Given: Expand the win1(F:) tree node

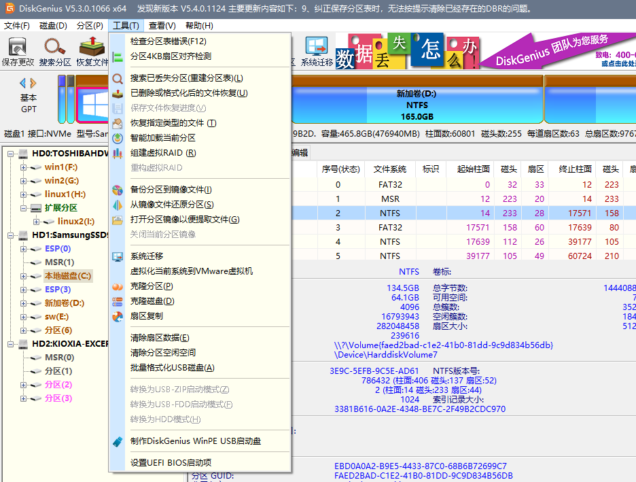Looking at the screenshot, I should tap(24, 167).
